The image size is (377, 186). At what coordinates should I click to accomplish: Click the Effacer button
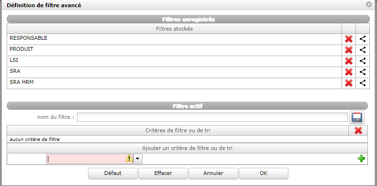[x=163, y=173]
